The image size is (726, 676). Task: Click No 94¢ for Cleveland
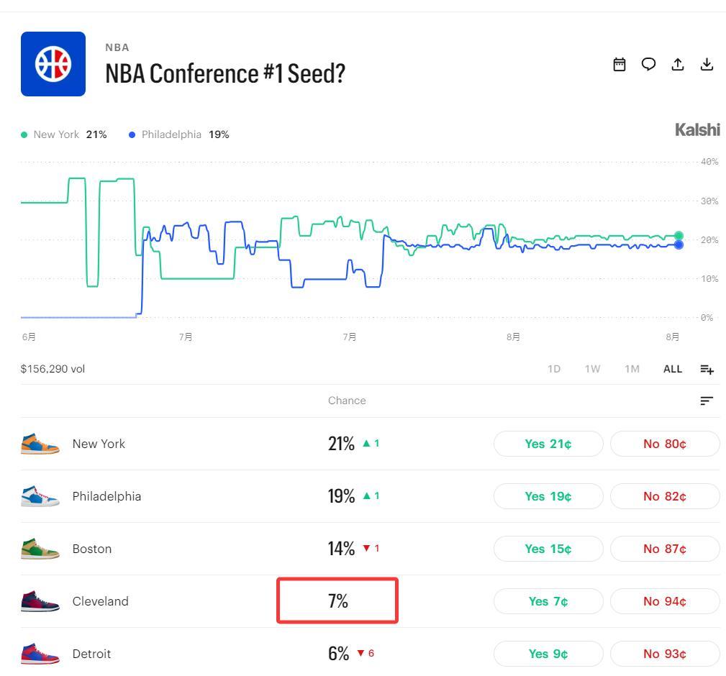click(665, 601)
